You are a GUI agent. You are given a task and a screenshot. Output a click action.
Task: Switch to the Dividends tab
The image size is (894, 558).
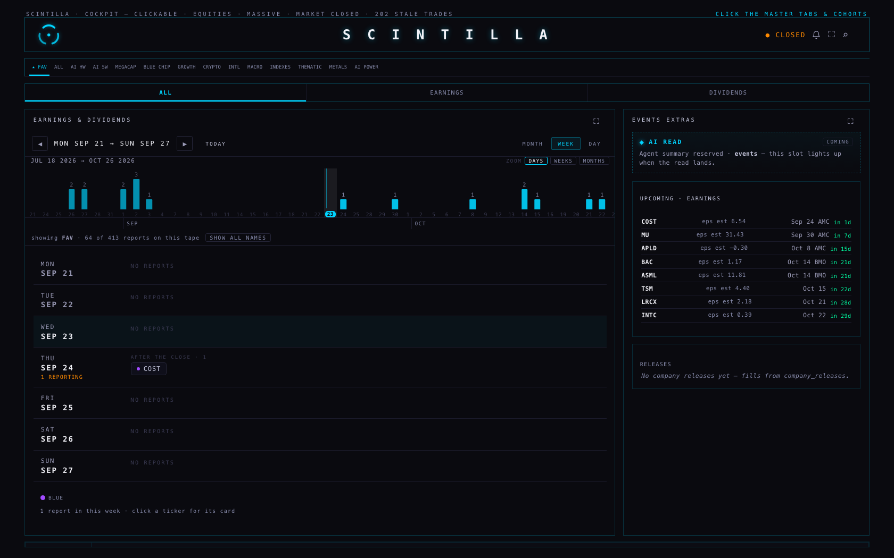click(x=728, y=92)
